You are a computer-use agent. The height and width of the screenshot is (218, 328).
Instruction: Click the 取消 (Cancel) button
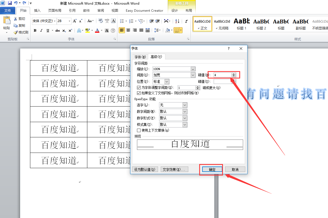pyautogui.click(x=235, y=169)
